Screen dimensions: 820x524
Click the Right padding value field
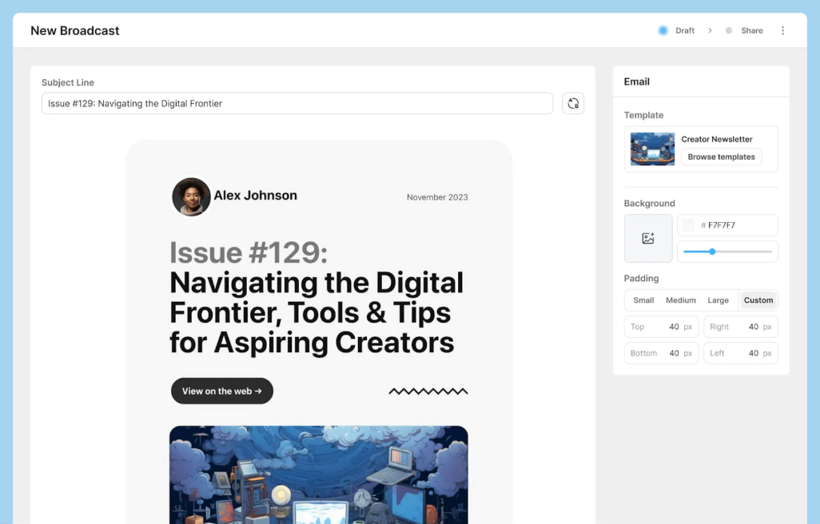click(x=741, y=327)
